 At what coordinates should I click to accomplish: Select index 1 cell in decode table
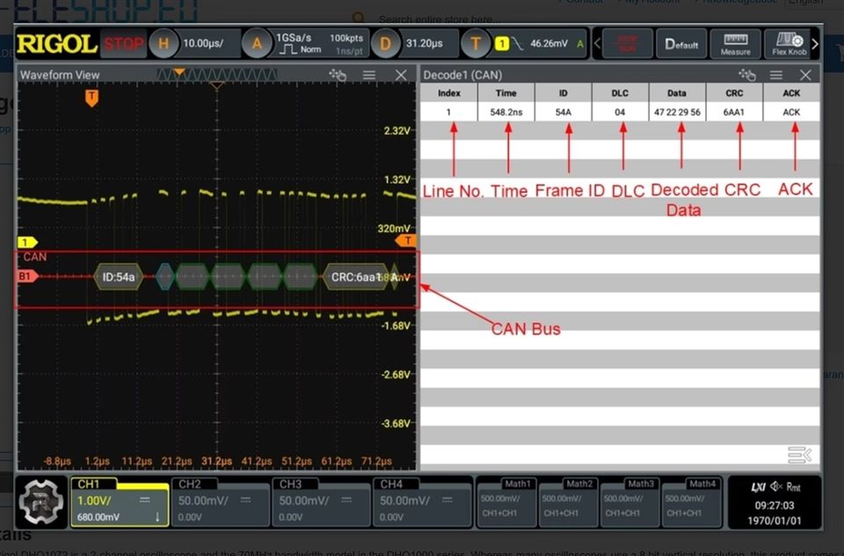point(449,112)
